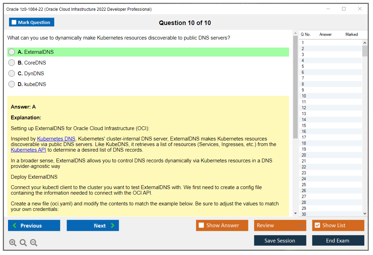Viewport: 373px width, 255px height.
Task: Open the Kubernetes API link
Action: point(28,150)
